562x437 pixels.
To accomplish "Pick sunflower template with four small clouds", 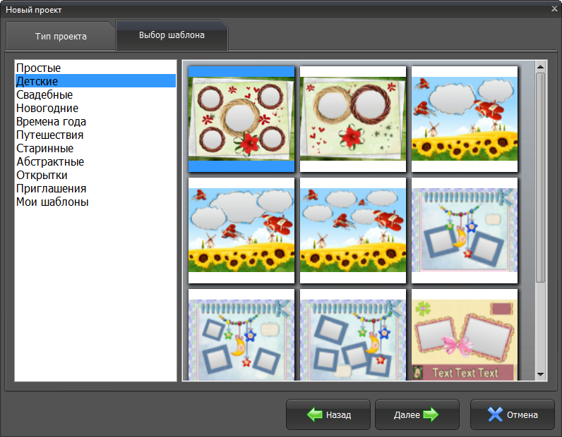I will pos(353,230).
